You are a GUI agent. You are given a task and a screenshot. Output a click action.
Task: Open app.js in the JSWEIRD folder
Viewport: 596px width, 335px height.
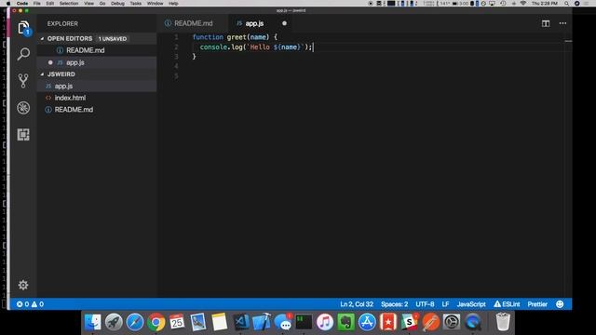click(x=63, y=87)
